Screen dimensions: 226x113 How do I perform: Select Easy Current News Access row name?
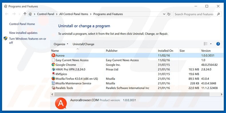point(72,60)
